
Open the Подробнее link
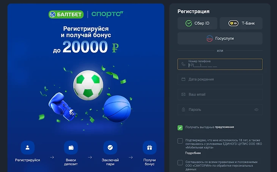[x=193, y=153]
